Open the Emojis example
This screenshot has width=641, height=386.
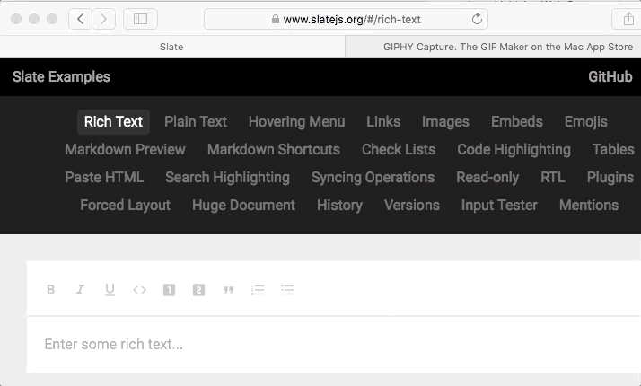(586, 121)
